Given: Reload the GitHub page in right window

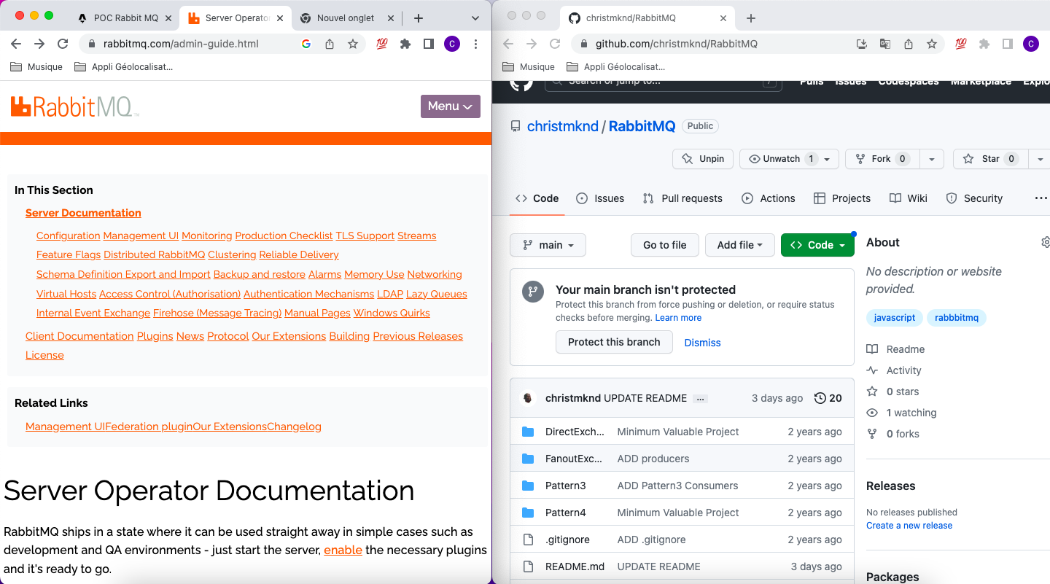Looking at the screenshot, I should coord(555,44).
